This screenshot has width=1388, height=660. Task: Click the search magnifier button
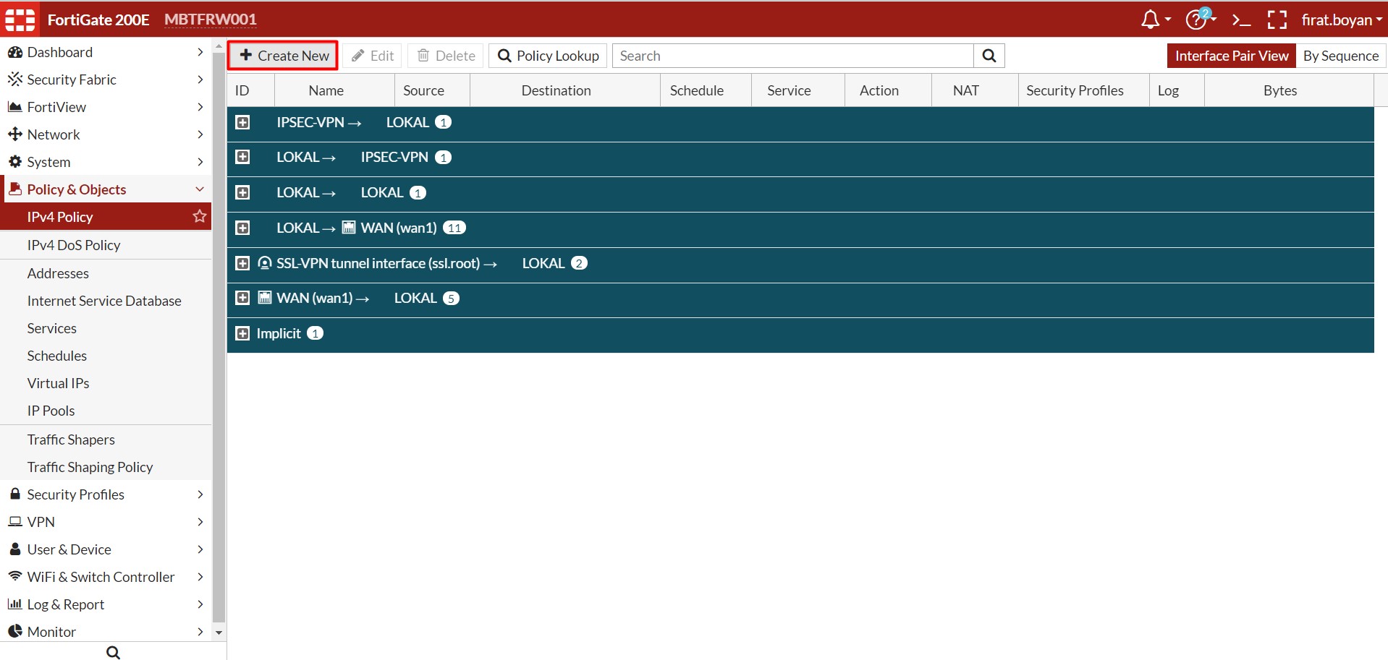[989, 56]
